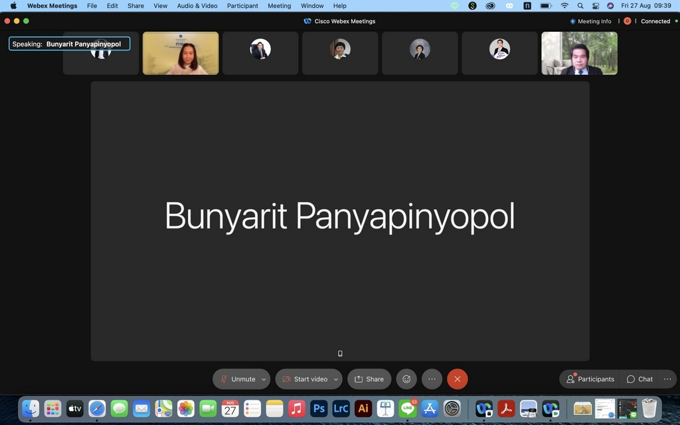Select the woman's video thumbnail
The height and width of the screenshot is (425, 680).
point(181,53)
